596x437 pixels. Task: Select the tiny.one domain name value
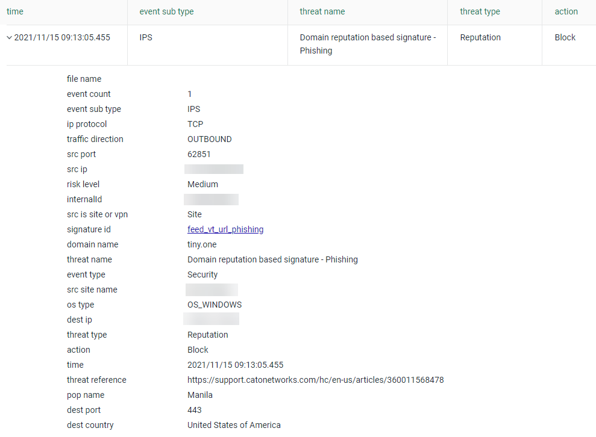[x=202, y=244]
